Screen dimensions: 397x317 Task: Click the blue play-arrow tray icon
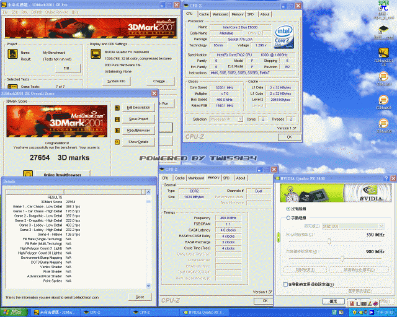tap(372, 313)
